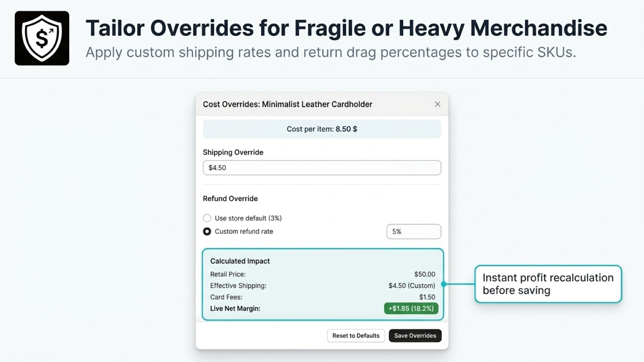Click the green Live Net Margin badge
Screen dimensions: 644x362
pos(411,309)
